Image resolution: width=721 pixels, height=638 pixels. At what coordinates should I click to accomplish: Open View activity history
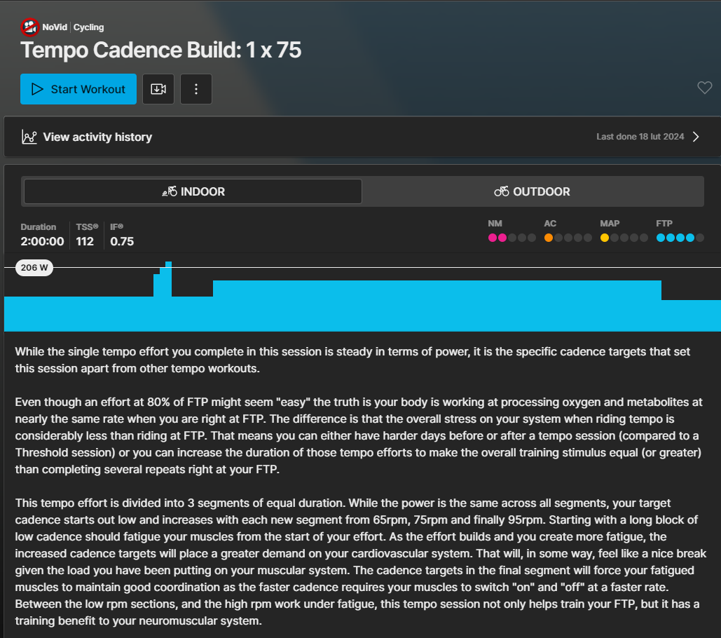pos(97,137)
